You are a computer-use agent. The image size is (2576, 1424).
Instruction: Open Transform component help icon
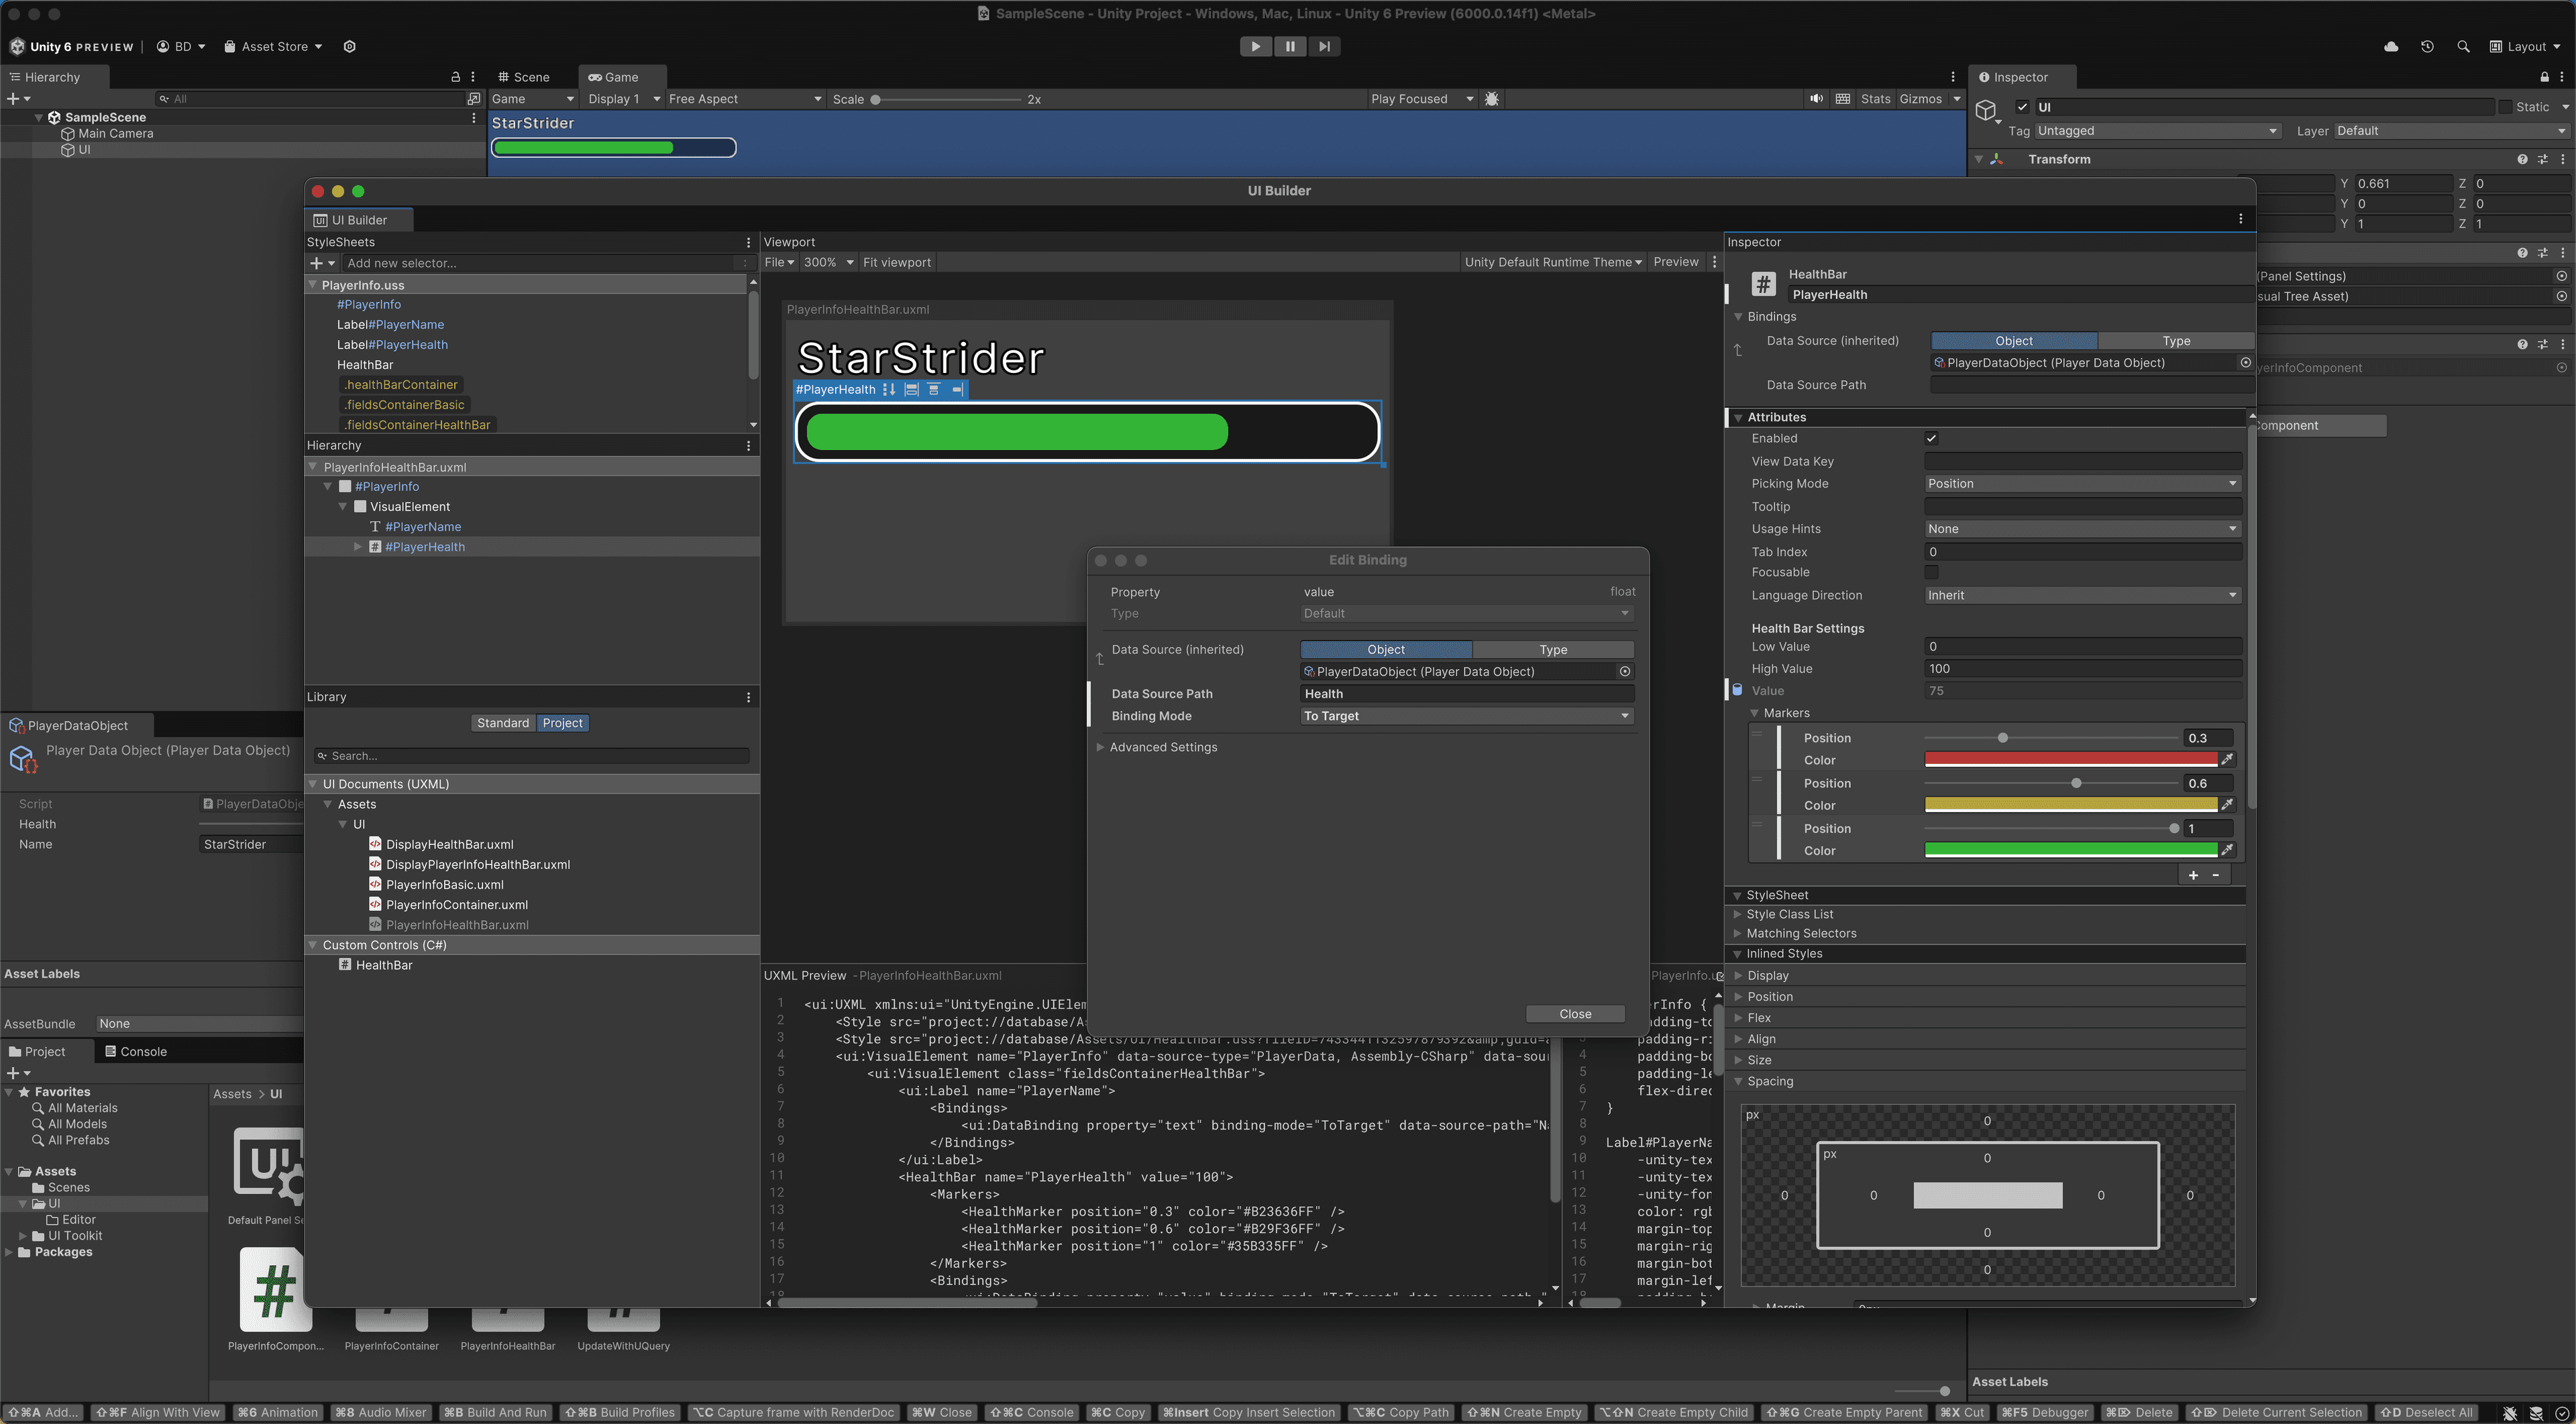tap(2521, 159)
